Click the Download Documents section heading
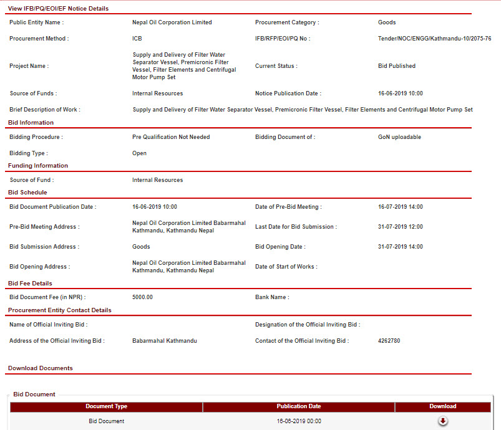Screen dimensions: 501x430 pos(41,368)
